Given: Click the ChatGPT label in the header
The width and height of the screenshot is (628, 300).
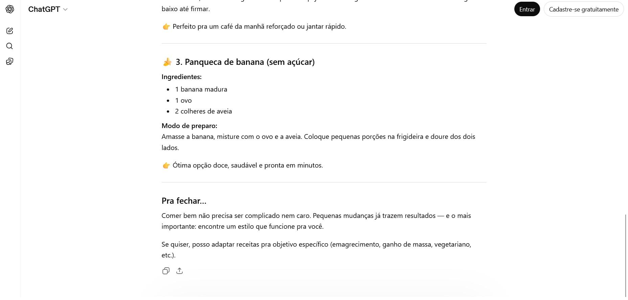Looking at the screenshot, I should 44,9.
